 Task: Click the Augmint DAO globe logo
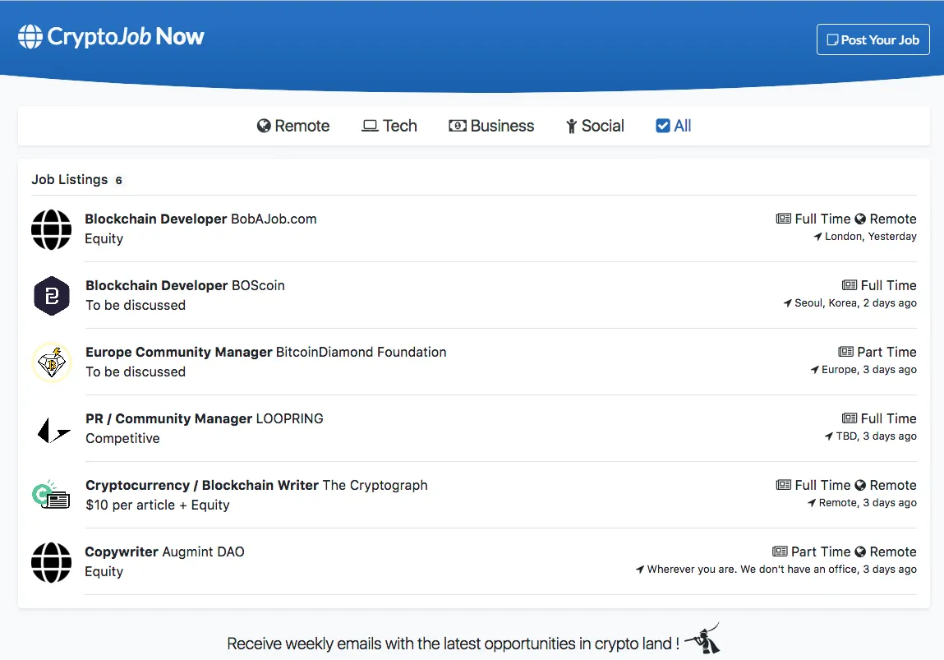pyautogui.click(x=51, y=562)
